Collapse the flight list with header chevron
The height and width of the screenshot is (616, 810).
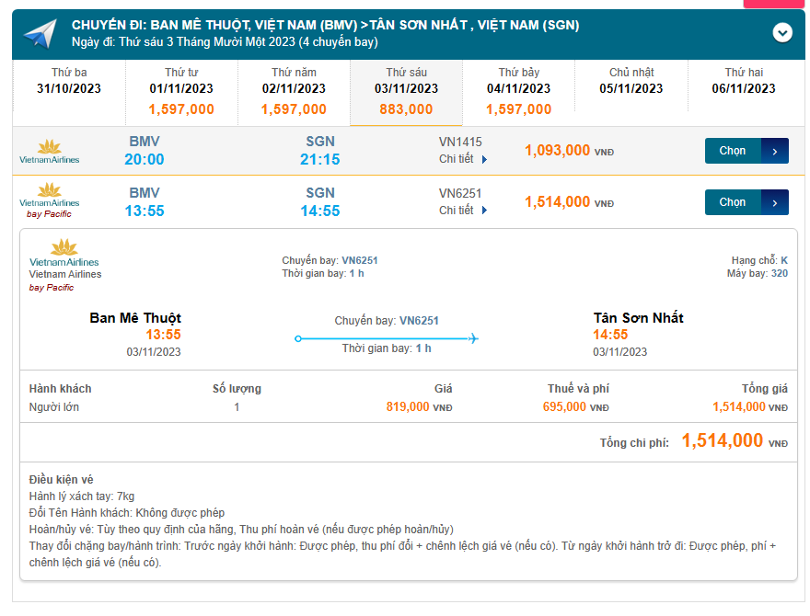click(782, 33)
